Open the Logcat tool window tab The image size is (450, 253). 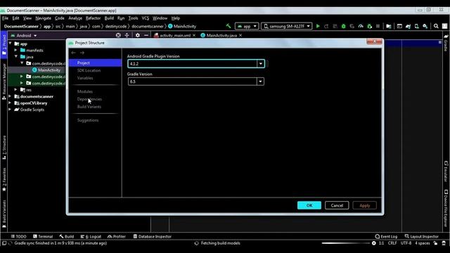pos(91,236)
